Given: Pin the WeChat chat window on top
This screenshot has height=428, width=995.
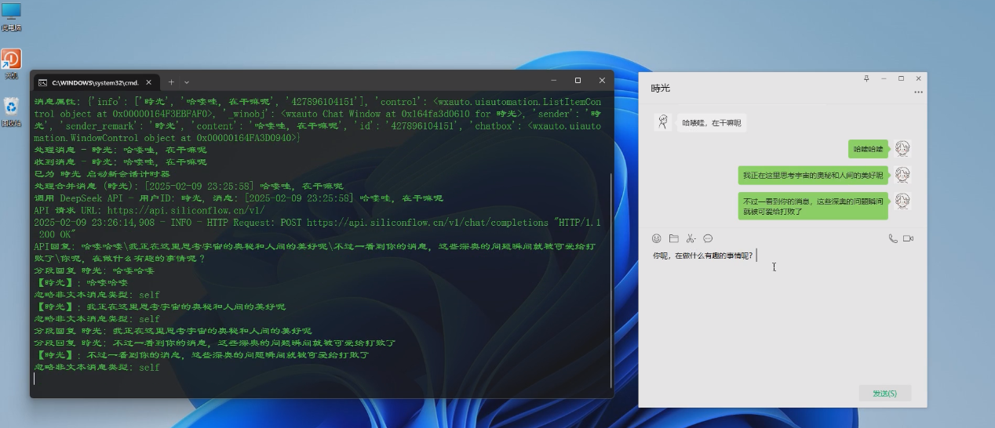Looking at the screenshot, I should click(x=866, y=78).
